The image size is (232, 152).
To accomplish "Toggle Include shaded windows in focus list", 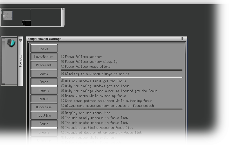I will click(95, 123).
